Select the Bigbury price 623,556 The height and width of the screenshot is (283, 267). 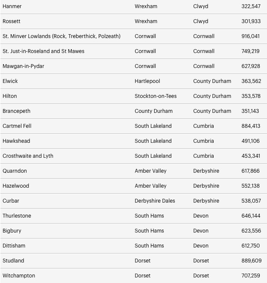[x=251, y=231]
